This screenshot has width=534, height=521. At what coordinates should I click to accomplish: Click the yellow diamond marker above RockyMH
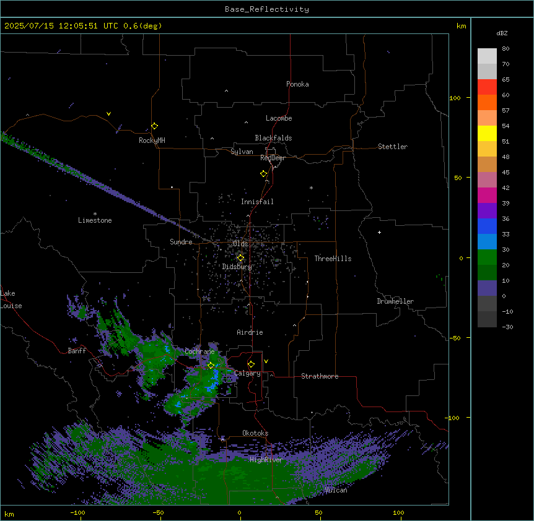pos(155,126)
